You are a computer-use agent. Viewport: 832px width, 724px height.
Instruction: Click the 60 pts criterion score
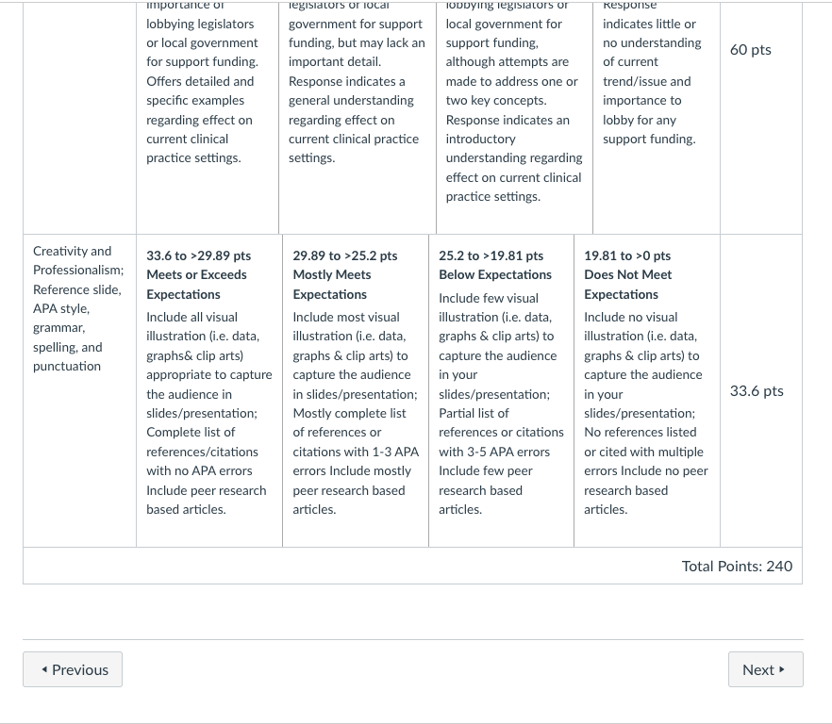(x=750, y=50)
